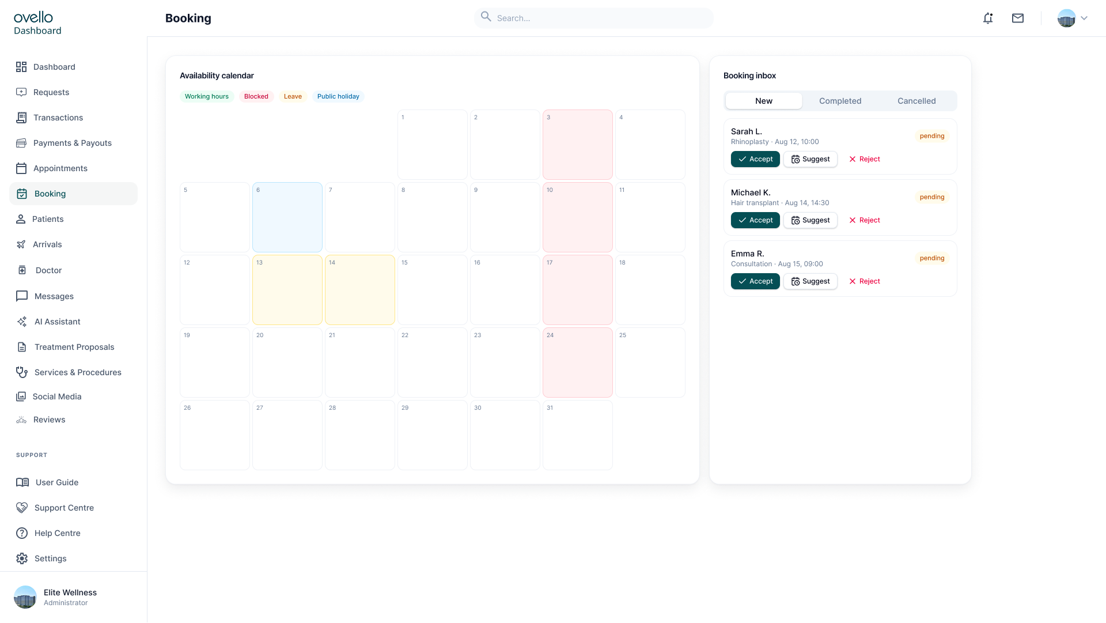Accept Michael K.'s hair transplant booking

coord(755,220)
